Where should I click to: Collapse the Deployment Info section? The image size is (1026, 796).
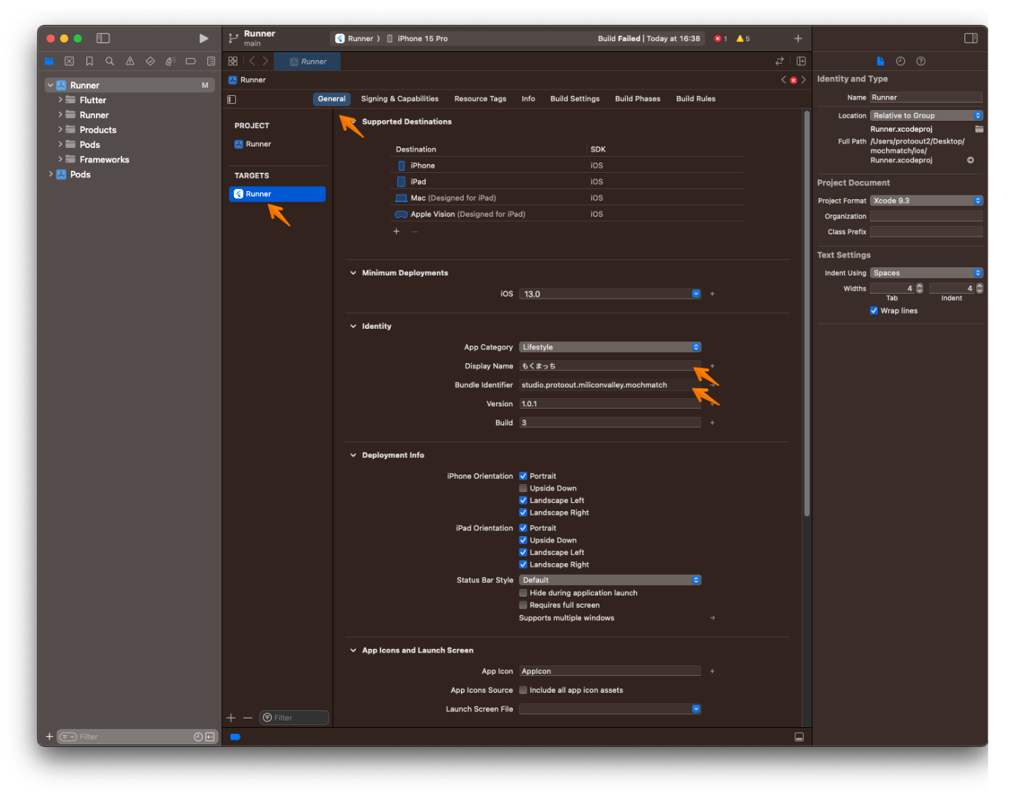353,455
